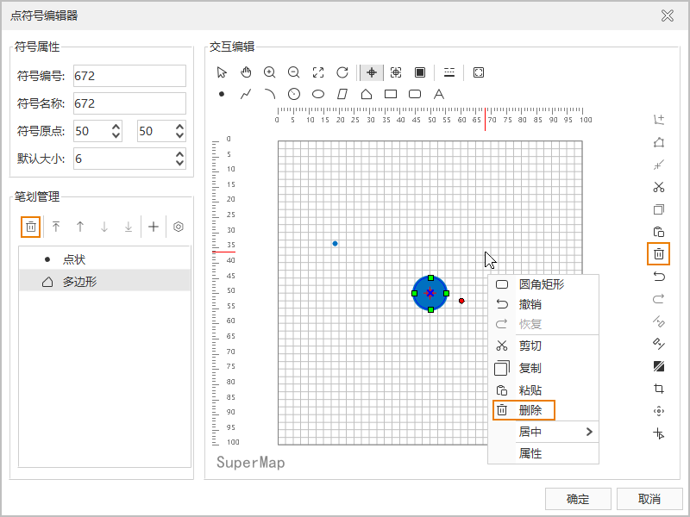Viewport: 690px width, 517px height.
Task: Click the small blue point on canvas
Action: coord(335,244)
